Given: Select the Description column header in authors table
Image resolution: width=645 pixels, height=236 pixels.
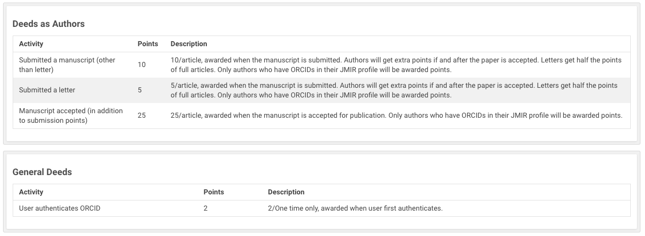Looking at the screenshot, I should [189, 44].
